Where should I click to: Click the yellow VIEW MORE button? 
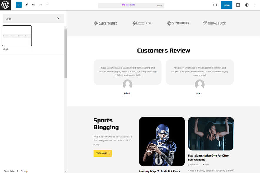(103, 153)
